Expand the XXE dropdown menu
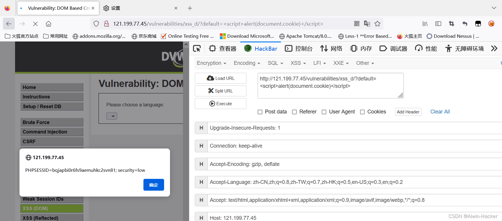 pos(341,63)
